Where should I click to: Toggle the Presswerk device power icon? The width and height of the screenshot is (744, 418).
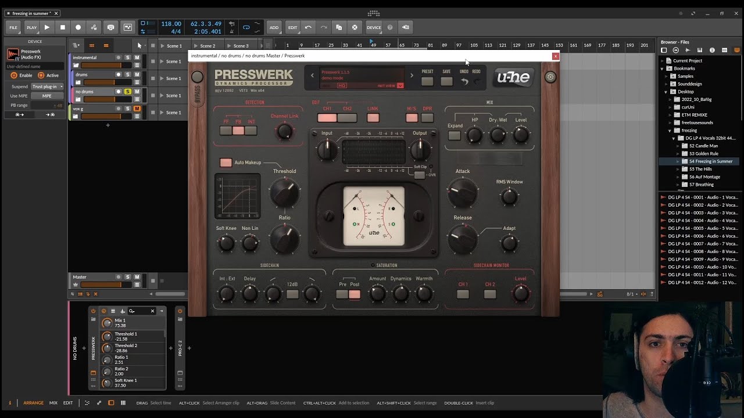coord(93,311)
